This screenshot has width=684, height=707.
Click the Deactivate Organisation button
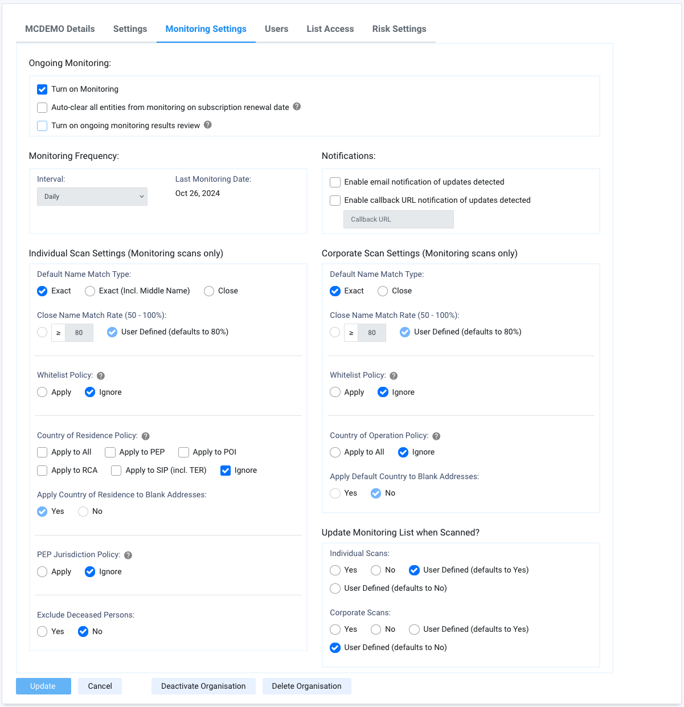pyautogui.click(x=203, y=686)
